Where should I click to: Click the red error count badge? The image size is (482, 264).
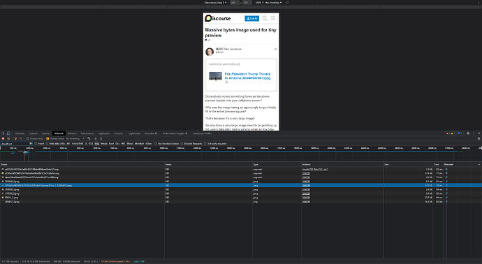point(448,133)
